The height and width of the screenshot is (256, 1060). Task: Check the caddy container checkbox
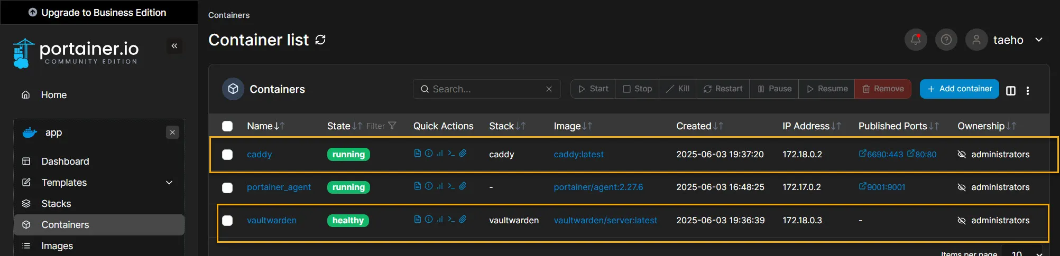click(227, 155)
